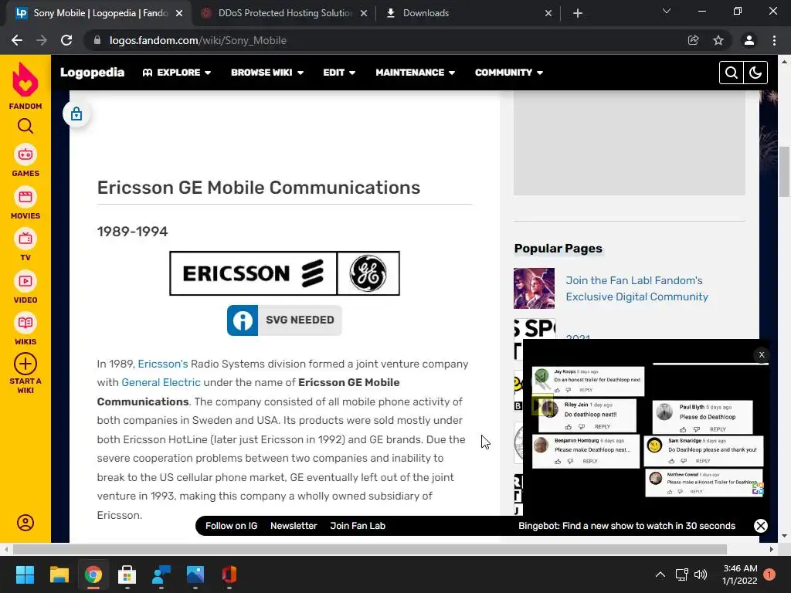Open volume control in system tray
The image size is (791, 593).
[701, 574]
